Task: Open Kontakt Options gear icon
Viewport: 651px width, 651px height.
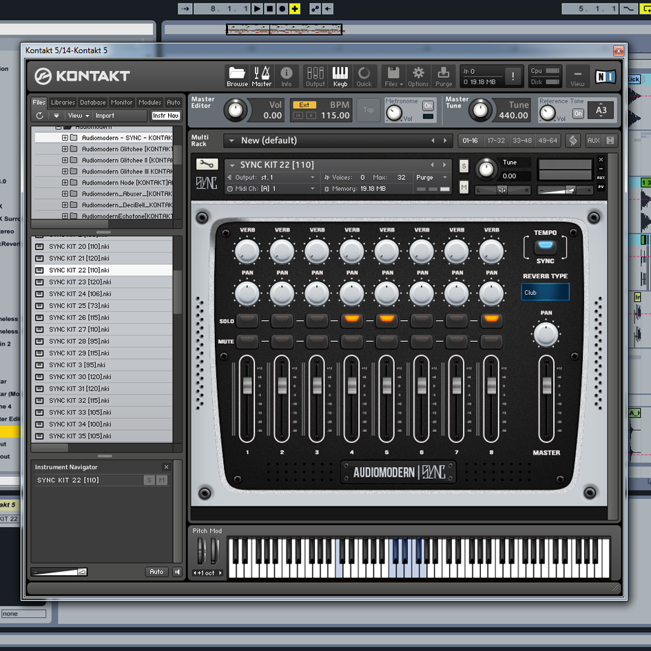Action: tap(418, 76)
